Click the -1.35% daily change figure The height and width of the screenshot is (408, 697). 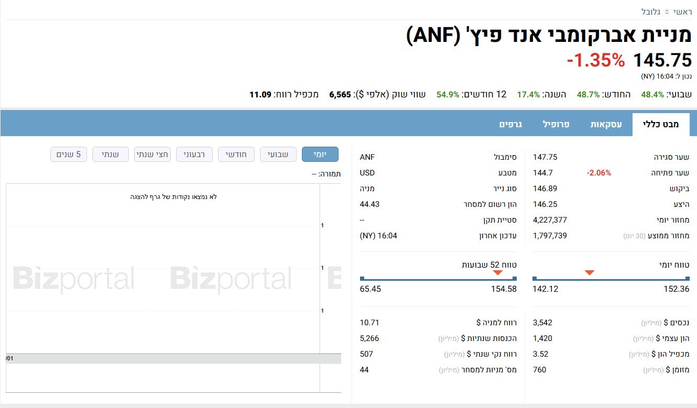point(596,60)
